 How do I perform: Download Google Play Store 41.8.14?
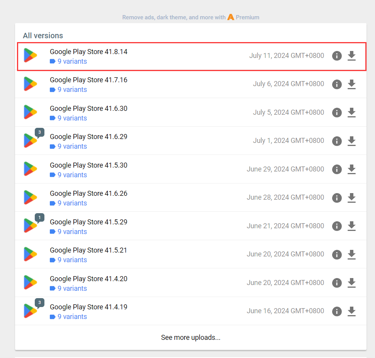(x=351, y=56)
